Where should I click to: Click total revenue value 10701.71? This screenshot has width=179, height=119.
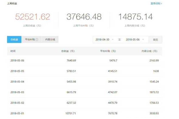(71, 113)
